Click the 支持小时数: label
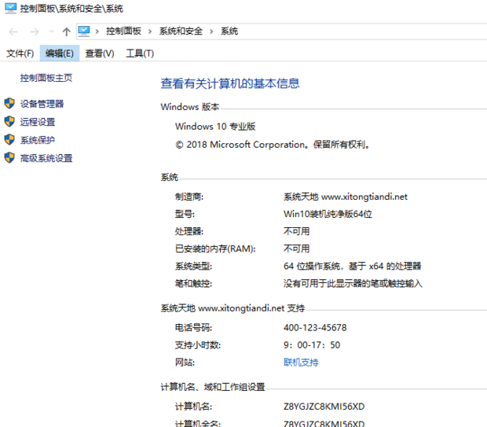Viewport: 487px width, 427px height. click(x=198, y=345)
